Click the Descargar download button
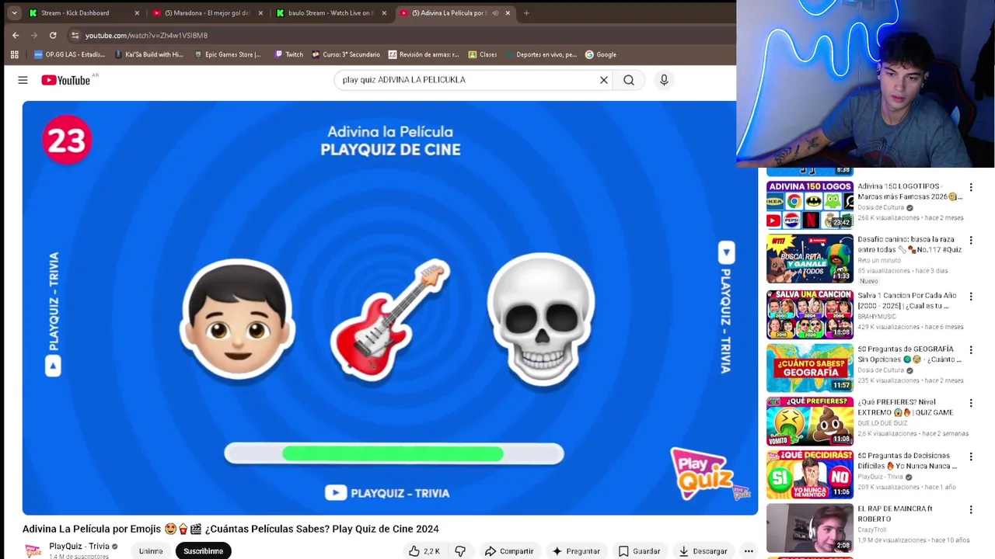The height and width of the screenshot is (559, 995). point(703,551)
